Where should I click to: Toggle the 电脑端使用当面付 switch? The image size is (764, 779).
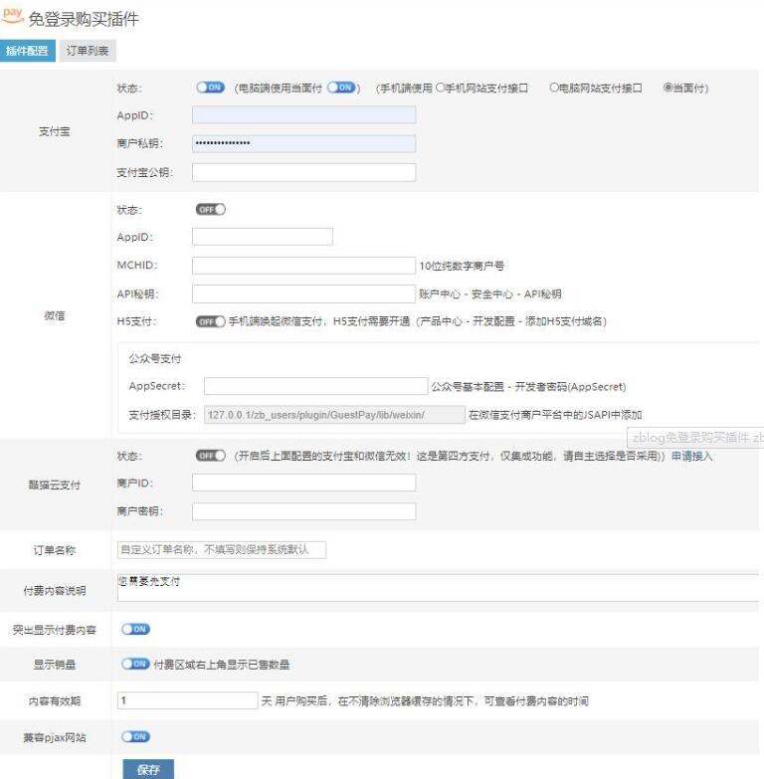coord(341,88)
